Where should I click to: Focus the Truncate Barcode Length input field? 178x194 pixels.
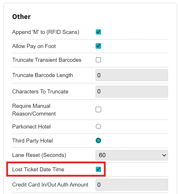[132, 75]
